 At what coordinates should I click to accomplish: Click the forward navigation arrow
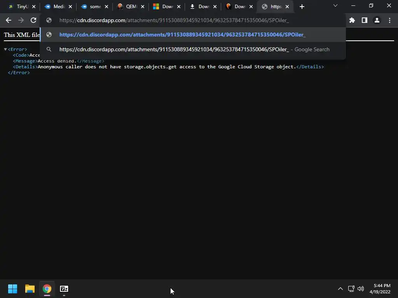[21, 20]
